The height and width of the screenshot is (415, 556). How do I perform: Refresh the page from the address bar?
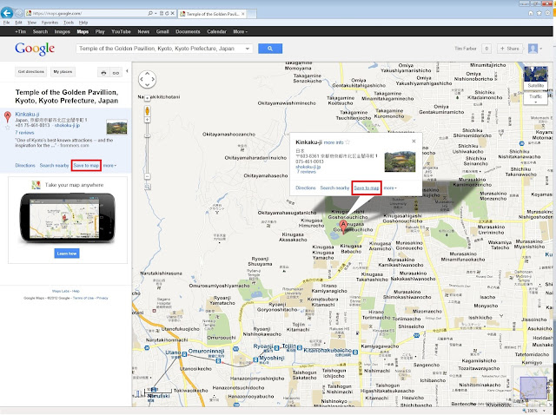(x=167, y=13)
